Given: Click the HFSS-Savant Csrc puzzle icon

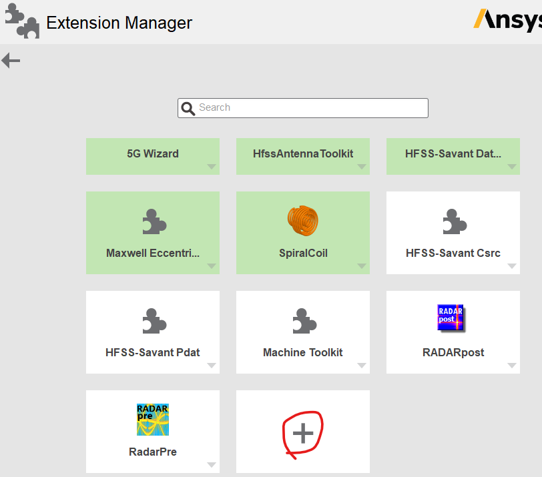Looking at the screenshot, I should tap(455, 221).
